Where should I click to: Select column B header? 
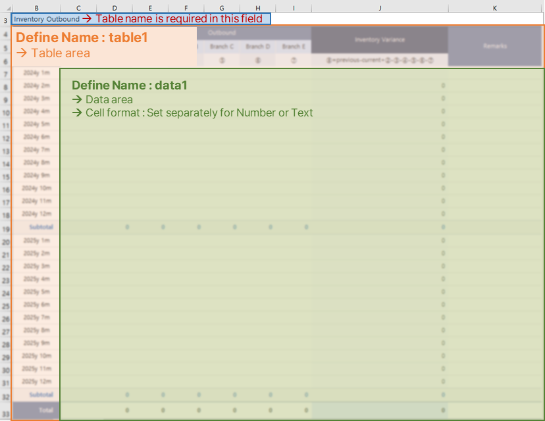coord(36,8)
